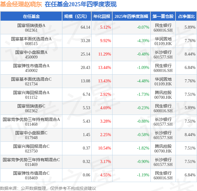Click 长沙银行 in the 国富中小盘股票A row

pos(163,53)
